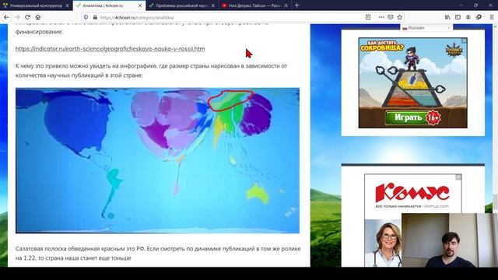Open the Library icon in toolbar
The width and height of the screenshot is (498, 280).
pyautogui.click(x=447, y=17)
